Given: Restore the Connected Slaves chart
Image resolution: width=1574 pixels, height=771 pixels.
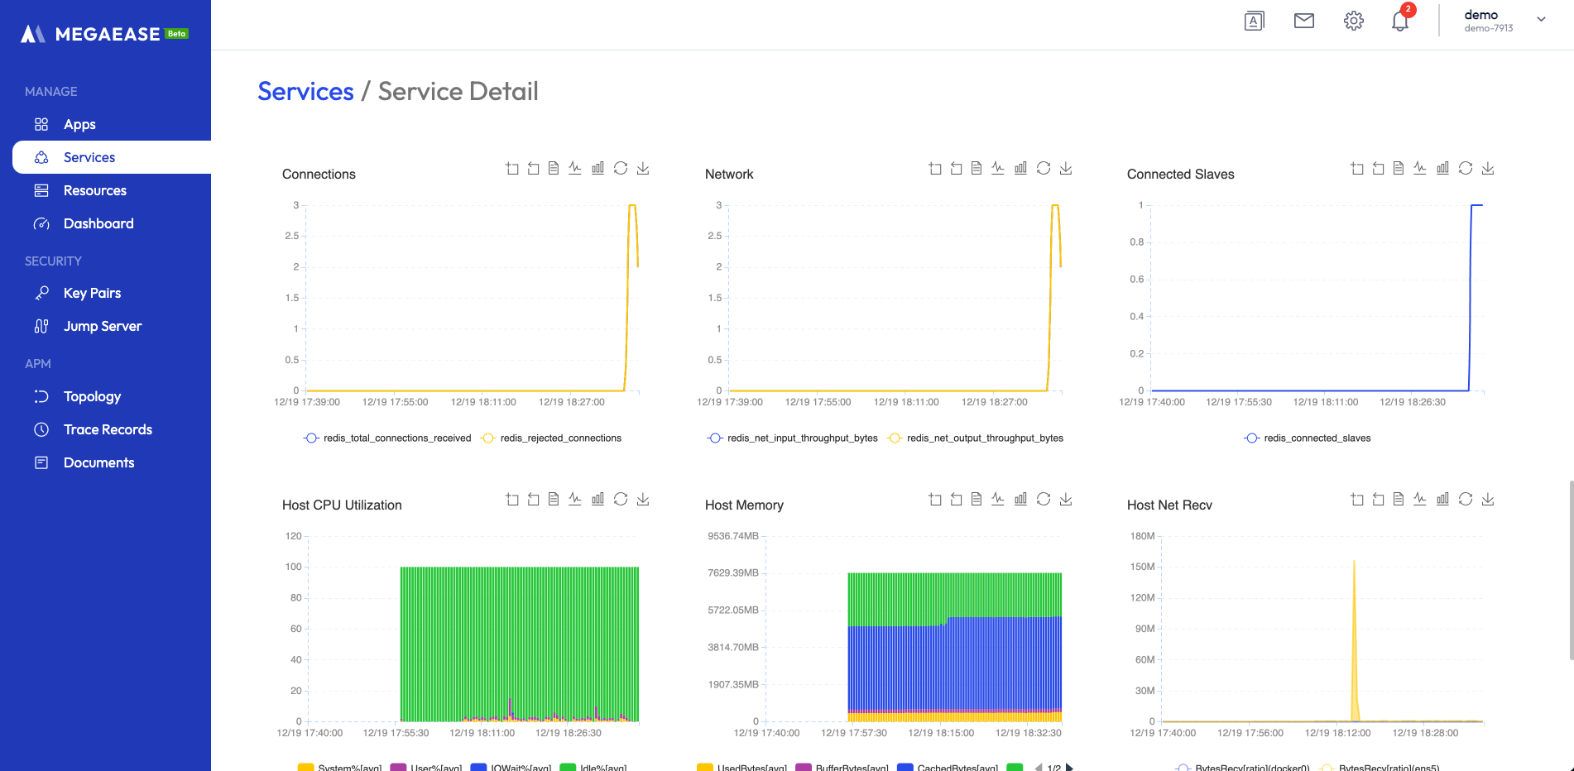Looking at the screenshot, I should click(1466, 168).
